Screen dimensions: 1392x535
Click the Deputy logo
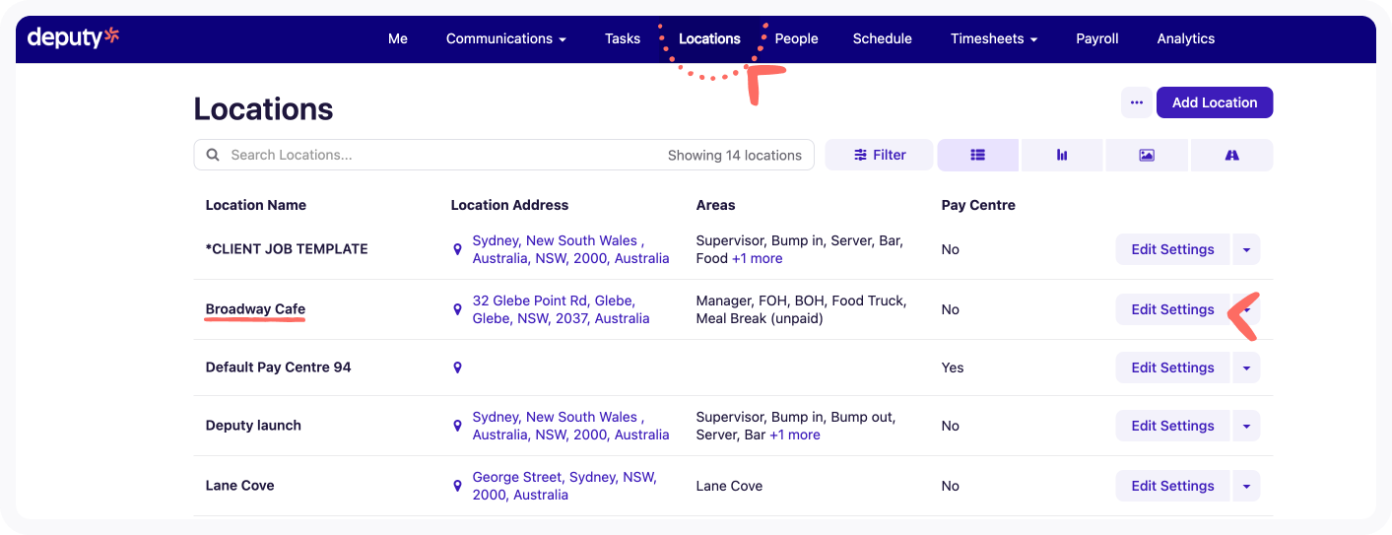pos(73,38)
